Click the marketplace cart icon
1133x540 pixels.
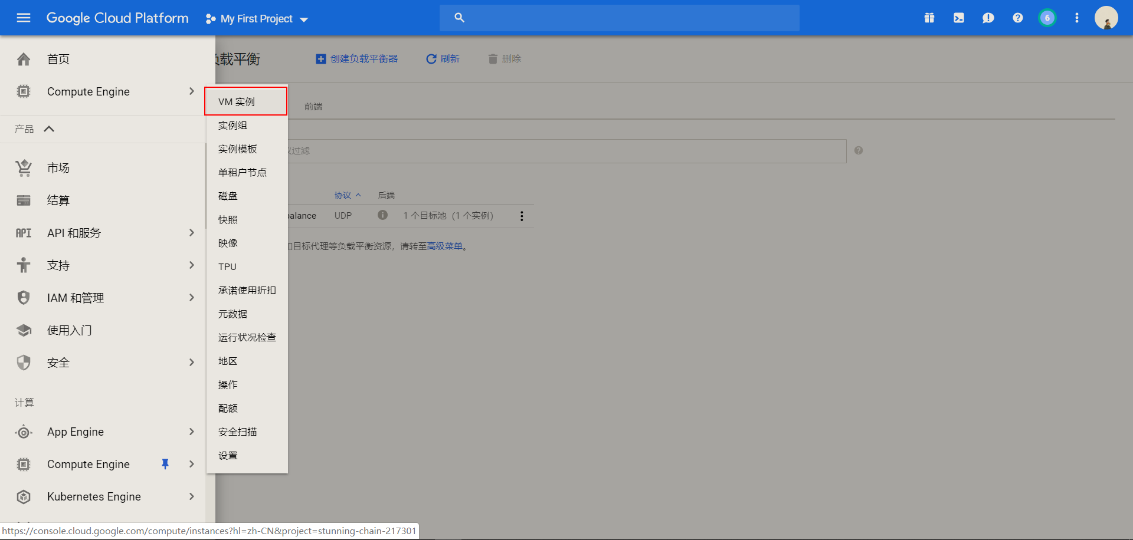(24, 168)
